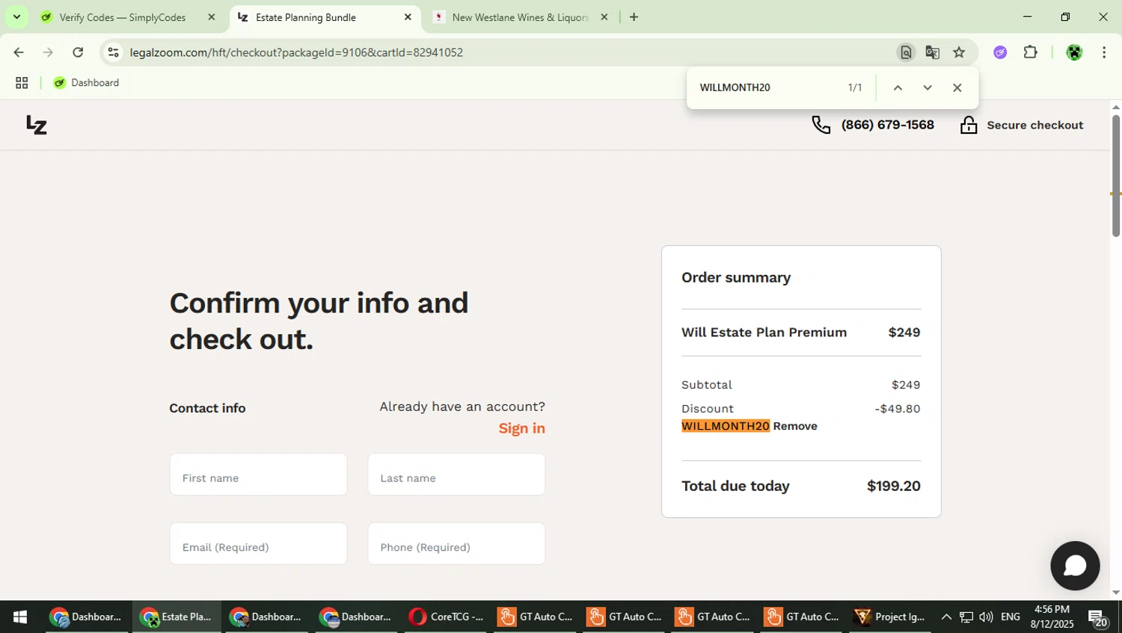The width and height of the screenshot is (1122, 633).
Task: Click the address bar URL
Action: [296, 52]
